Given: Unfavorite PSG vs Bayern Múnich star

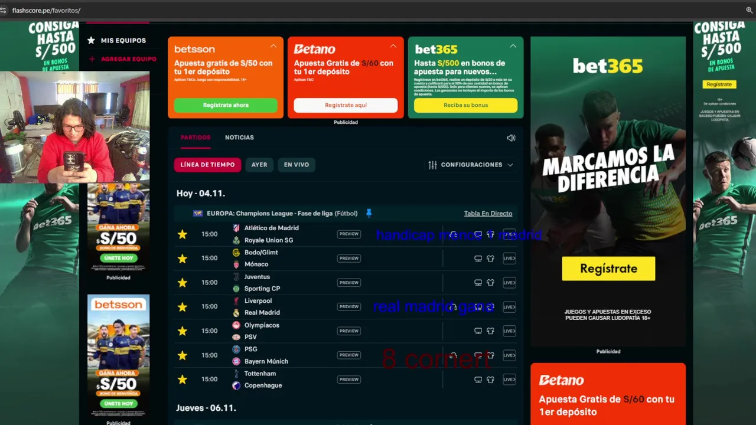Looking at the screenshot, I should tap(183, 355).
